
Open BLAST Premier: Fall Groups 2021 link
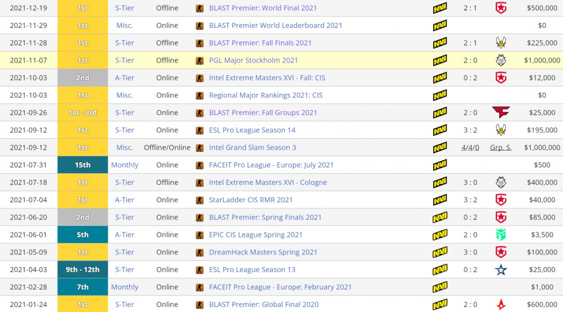pos(263,112)
